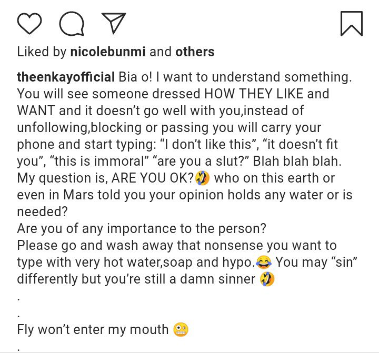View others who liked the post
Screen dimensions: 379x353
click(195, 52)
